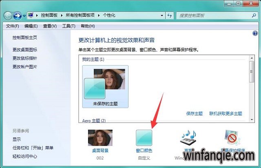Click the 自定义 text under 窗口颜色

click(144, 158)
